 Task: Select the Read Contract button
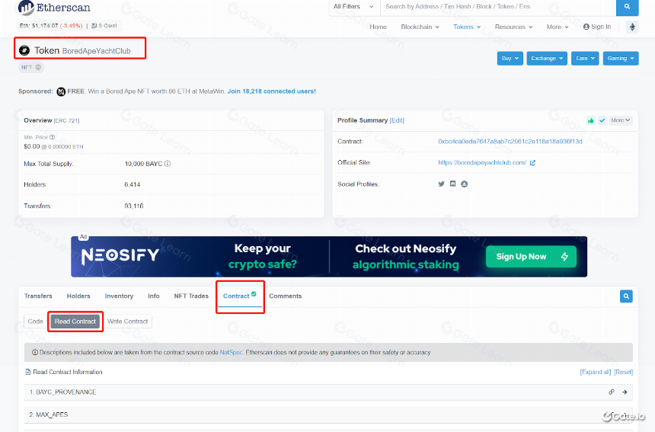[x=75, y=322]
